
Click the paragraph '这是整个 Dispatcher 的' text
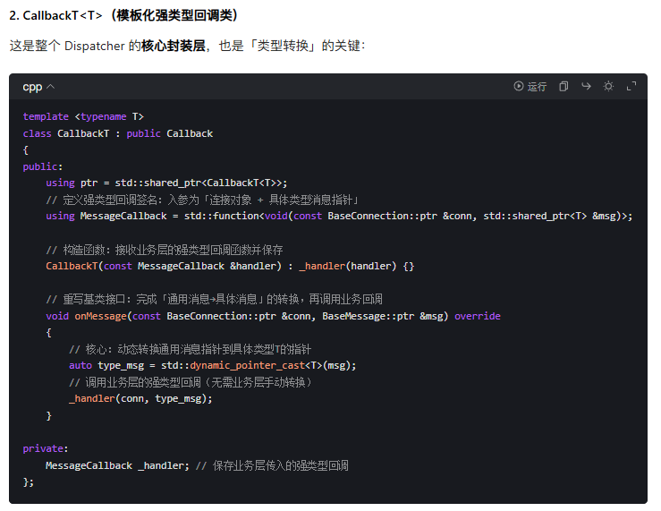[75, 46]
